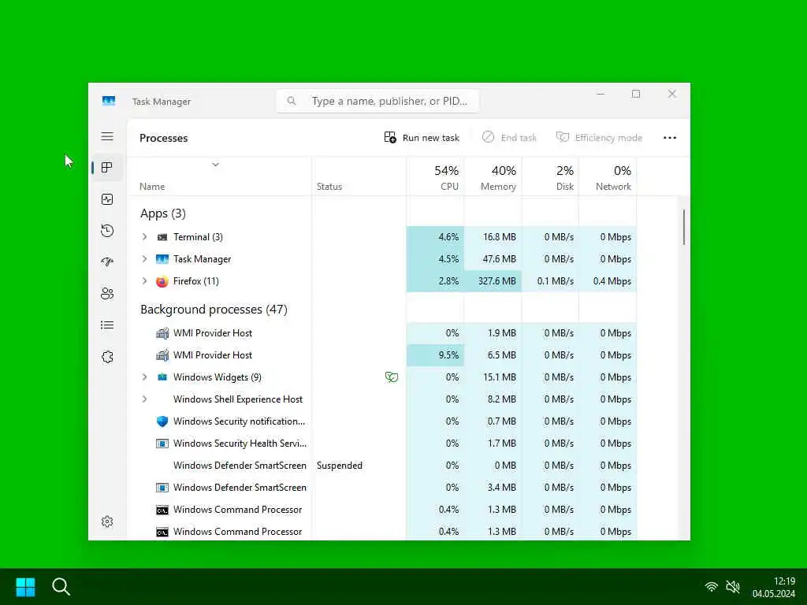This screenshot has height=605, width=807.
Task: Click Task Manager memory value 47.6 MB
Action: (499, 259)
